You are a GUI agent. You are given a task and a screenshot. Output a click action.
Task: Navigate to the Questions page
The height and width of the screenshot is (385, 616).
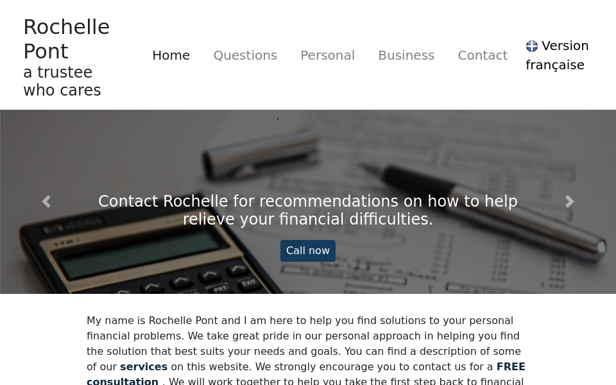pyautogui.click(x=245, y=55)
